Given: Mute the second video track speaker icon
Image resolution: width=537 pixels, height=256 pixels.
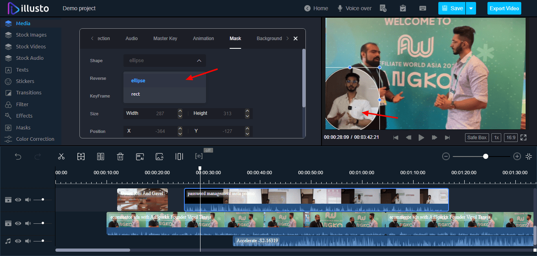Looking at the screenshot, I should 28,223.
